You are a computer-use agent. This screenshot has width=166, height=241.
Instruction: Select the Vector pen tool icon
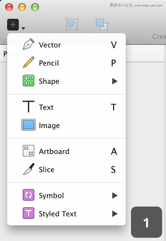[29, 44]
